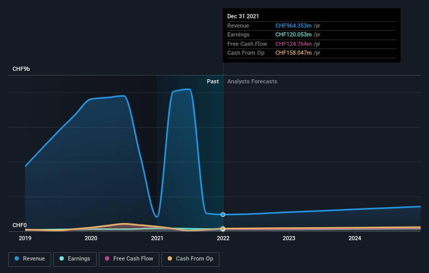
Task: Click the Cash From Op label in tooltip
Action: [x=246, y=53]
